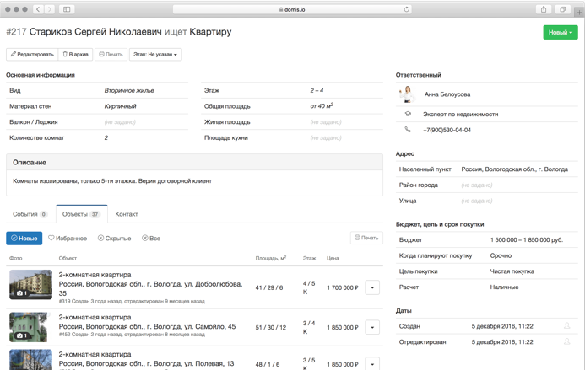Viewport: 585px width, 370px height.
Task: Switch filter to Избранное
Action: tap(68, 239)
